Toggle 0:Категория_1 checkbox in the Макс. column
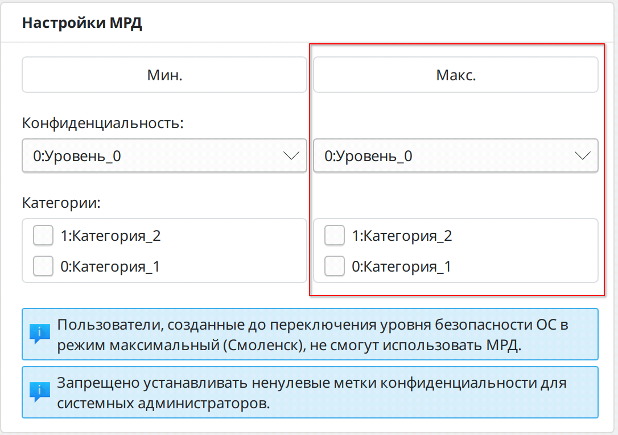This screenshot has height=435, width=618. click(335, 266)
